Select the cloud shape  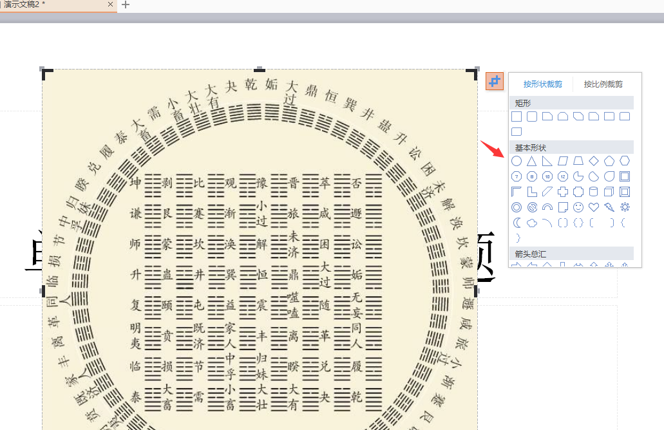click(x=532, y=223)
